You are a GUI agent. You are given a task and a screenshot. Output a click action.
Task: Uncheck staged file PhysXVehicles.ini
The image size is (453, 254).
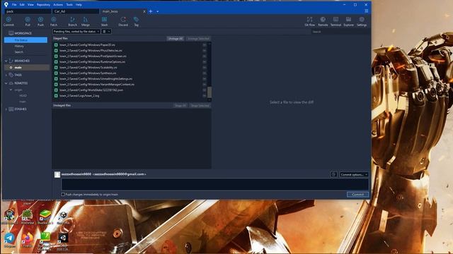[56, 50]
